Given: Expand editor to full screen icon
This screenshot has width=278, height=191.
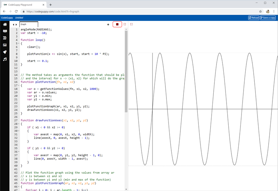Looking at the screenshot, I should (125, 24).
